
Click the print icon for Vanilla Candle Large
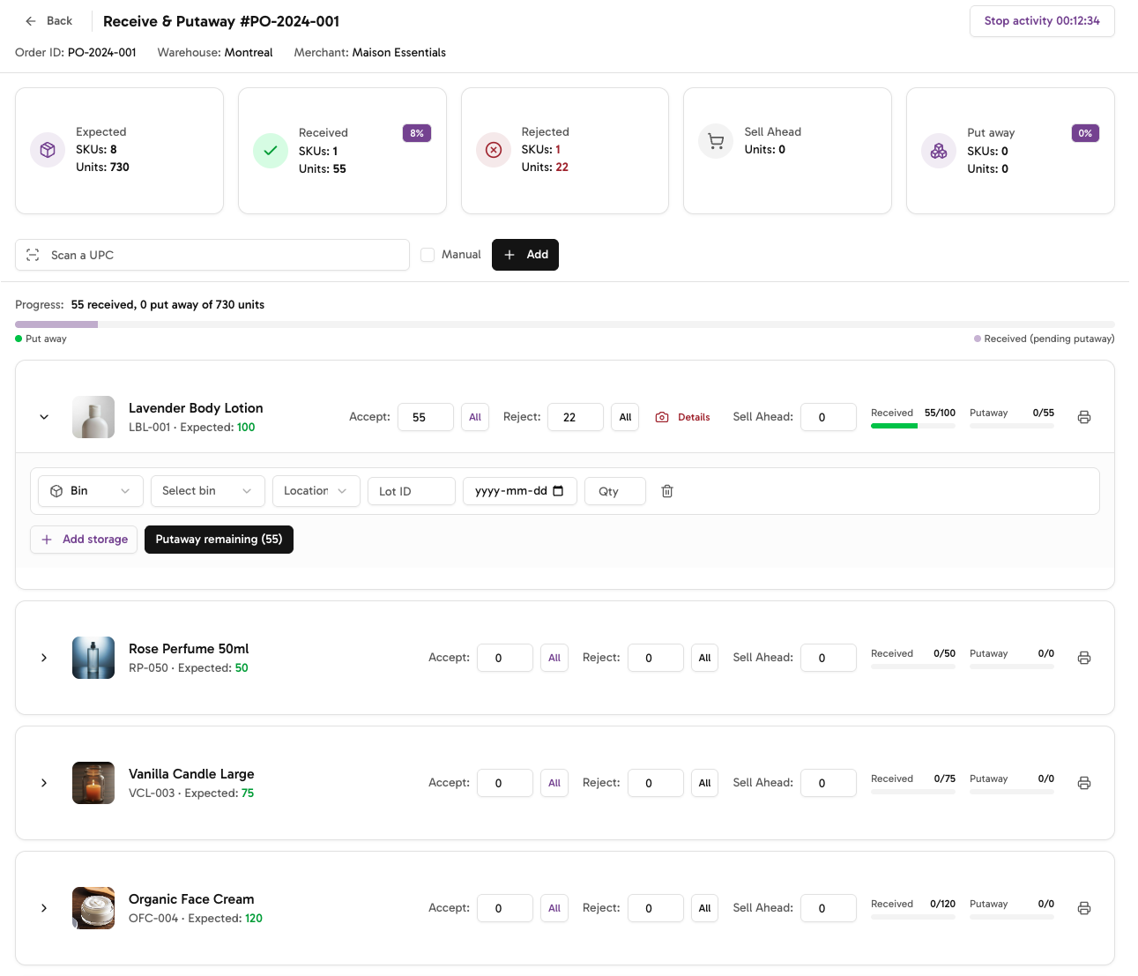coord(1084,783)
